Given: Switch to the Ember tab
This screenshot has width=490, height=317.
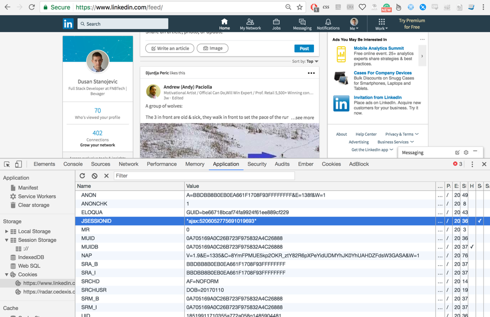Looking at the screenshot, I should (306, 164).
